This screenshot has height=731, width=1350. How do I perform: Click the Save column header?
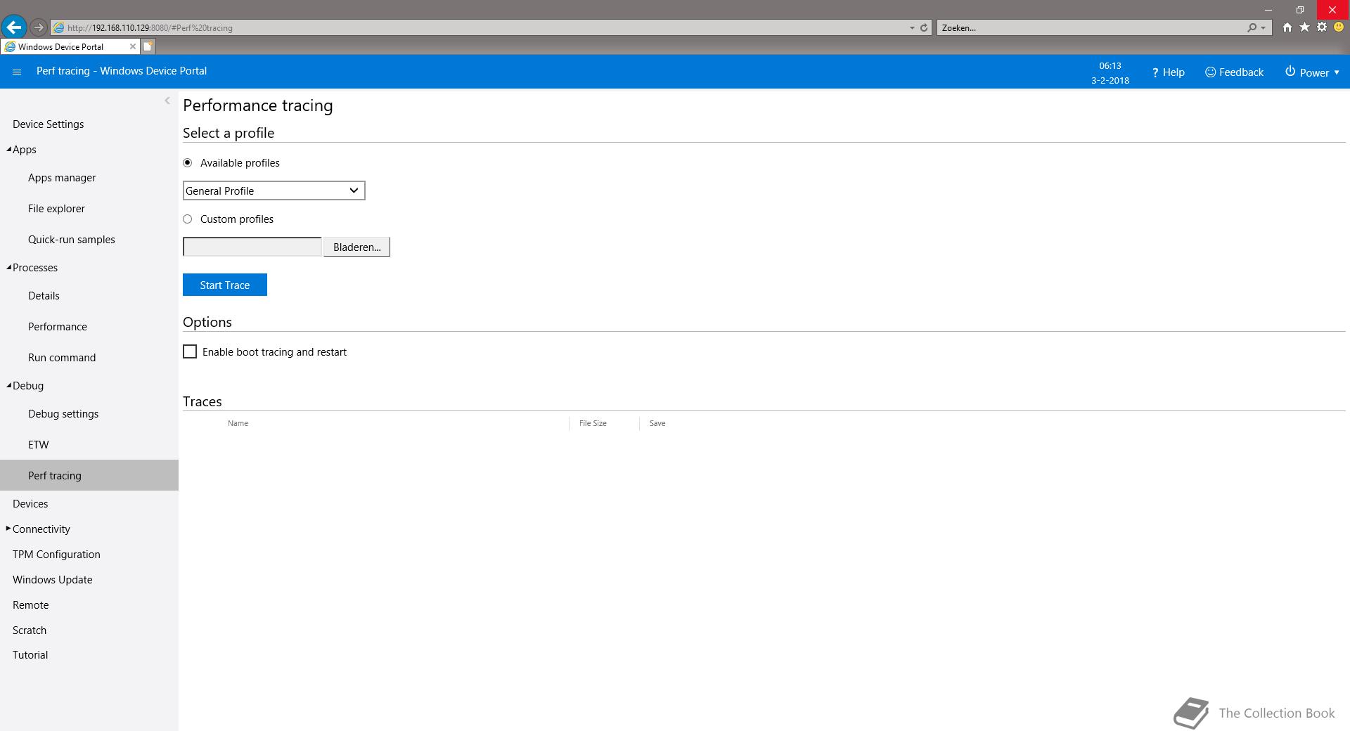(x=657, y=423)
